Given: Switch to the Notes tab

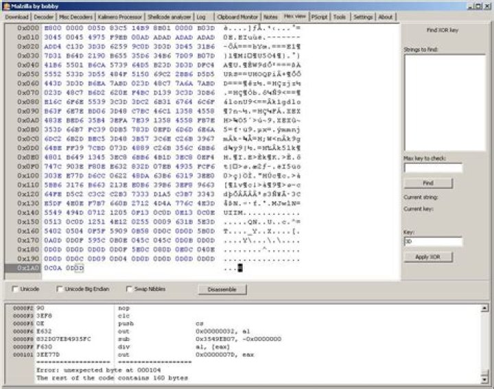Looking at the screenshot, I should tap(270, 17).
